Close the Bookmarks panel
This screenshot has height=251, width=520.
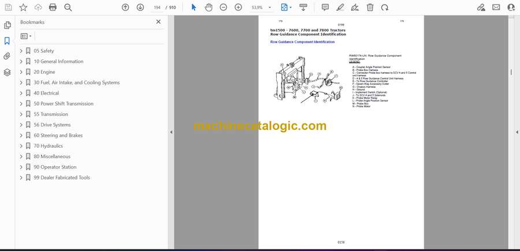click(158, 22)
